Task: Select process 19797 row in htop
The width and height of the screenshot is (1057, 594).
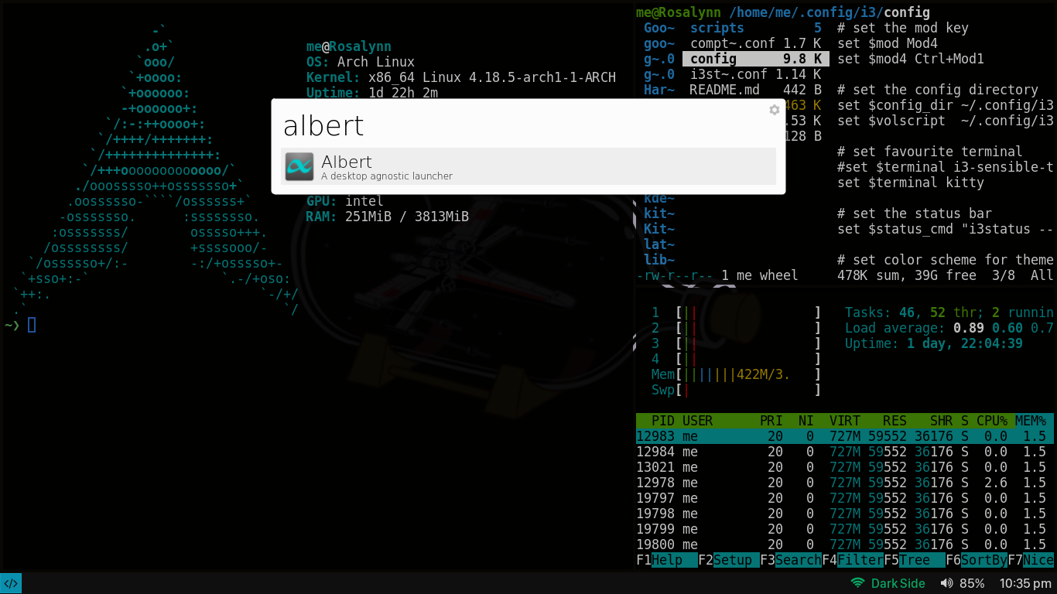Action: click(845, 498)
